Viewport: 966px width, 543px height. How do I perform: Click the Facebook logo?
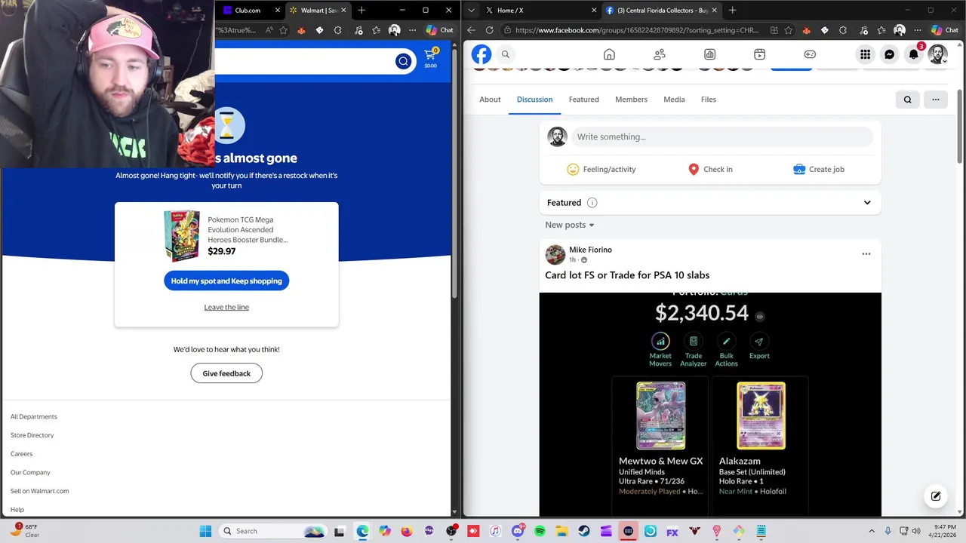coord(481,54)
